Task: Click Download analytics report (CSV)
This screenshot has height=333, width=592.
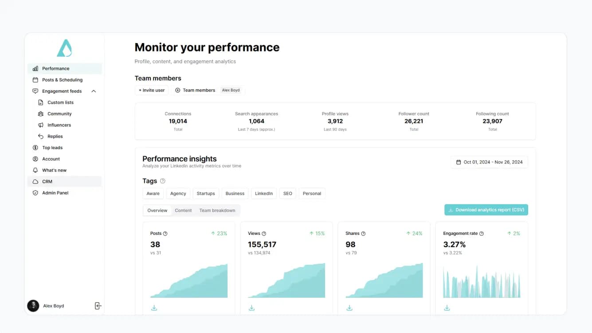Action: click(486, 210)
